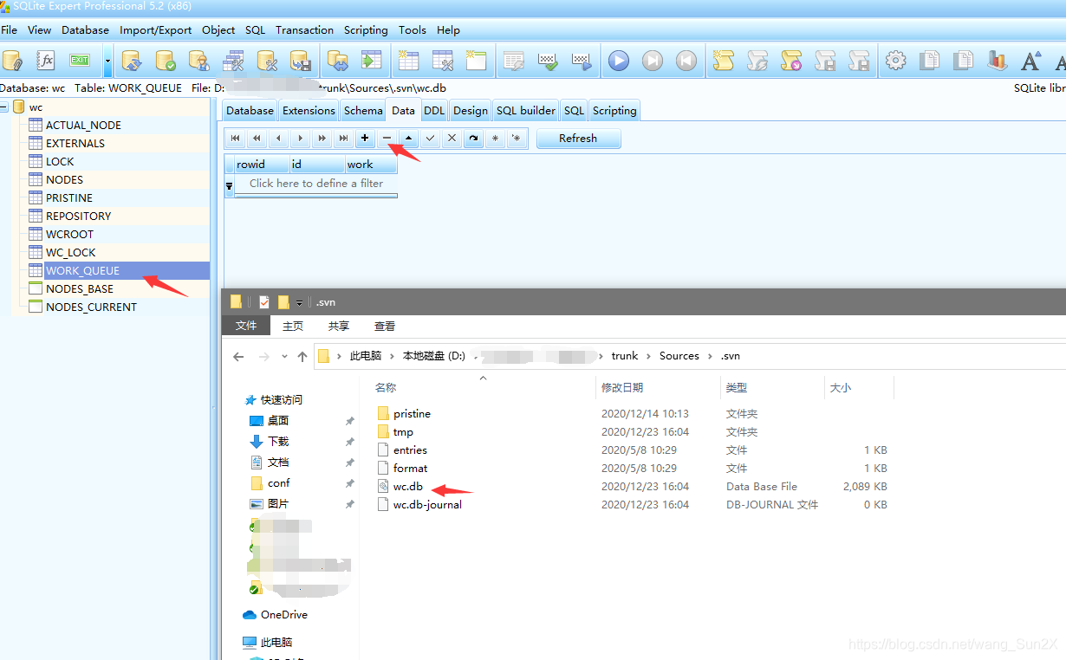Screen dimensions: 1066x660
Task: Select wc.db file in Explorer window
Action: tap(408, 487)
